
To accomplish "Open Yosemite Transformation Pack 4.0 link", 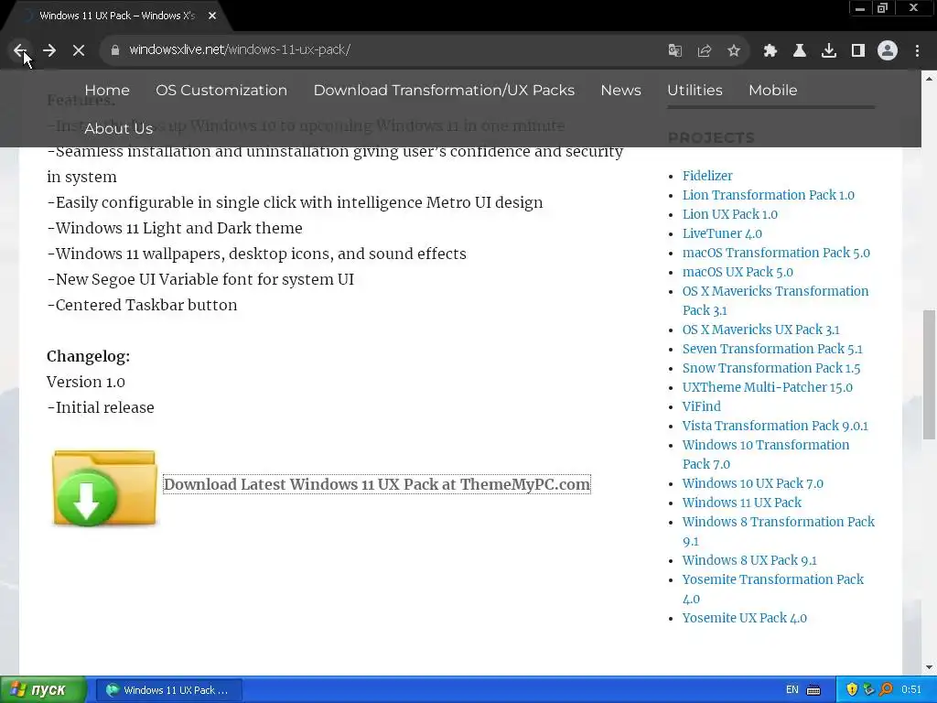I will tap(773, 589).
